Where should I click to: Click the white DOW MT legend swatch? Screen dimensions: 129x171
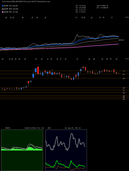[x=3, y=9]
